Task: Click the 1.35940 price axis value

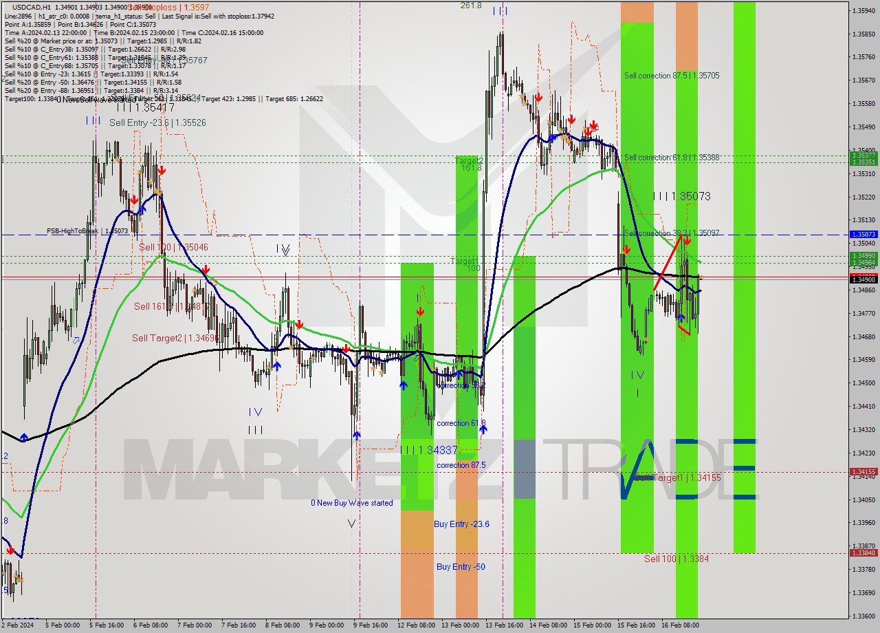Action: point(863,11)
